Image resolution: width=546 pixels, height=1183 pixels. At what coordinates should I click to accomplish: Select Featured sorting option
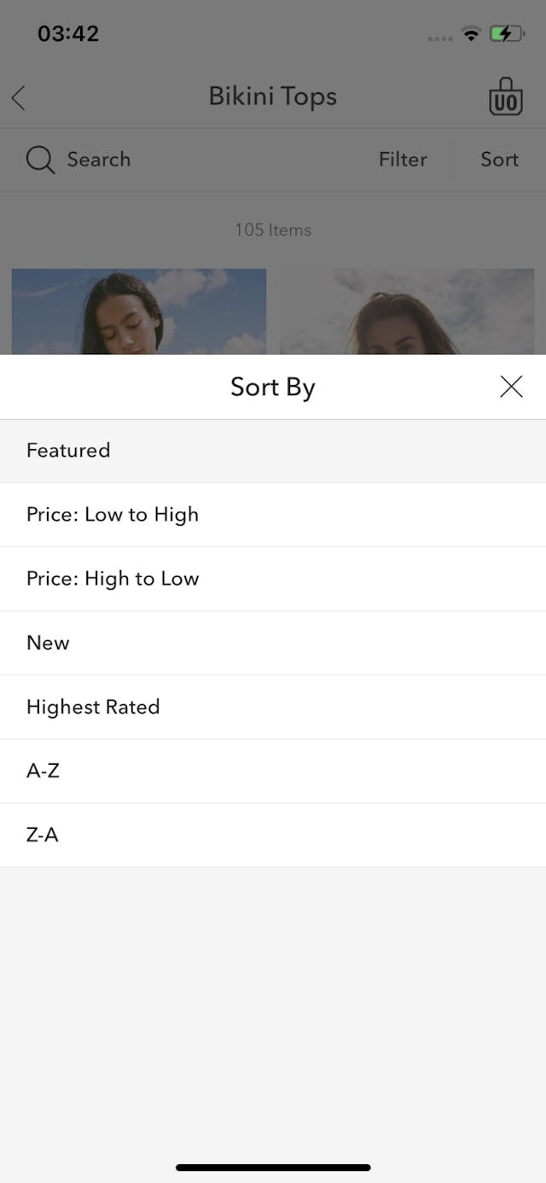[68, 451]
